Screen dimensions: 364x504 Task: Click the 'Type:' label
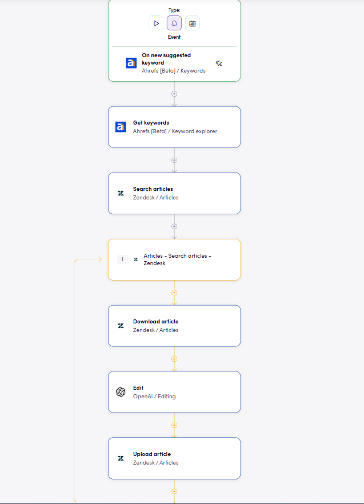pyautogui.click(x=174, y=10)
